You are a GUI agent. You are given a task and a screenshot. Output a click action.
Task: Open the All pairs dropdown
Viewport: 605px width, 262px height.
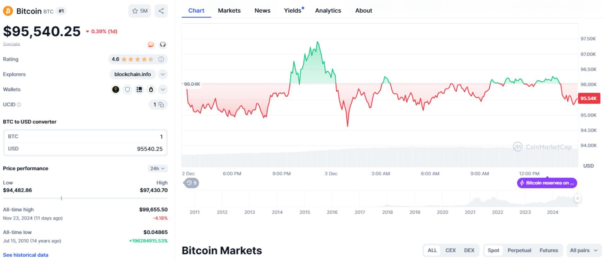click(x=584, y=250)
